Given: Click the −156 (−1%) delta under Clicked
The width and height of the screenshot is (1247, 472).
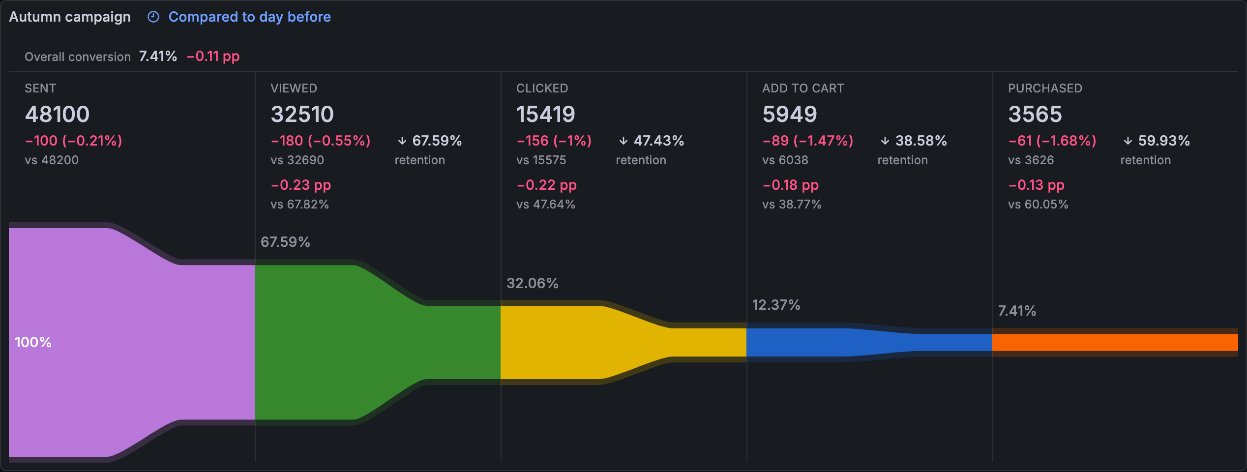Looking at the screenshot, I should 554,141.
